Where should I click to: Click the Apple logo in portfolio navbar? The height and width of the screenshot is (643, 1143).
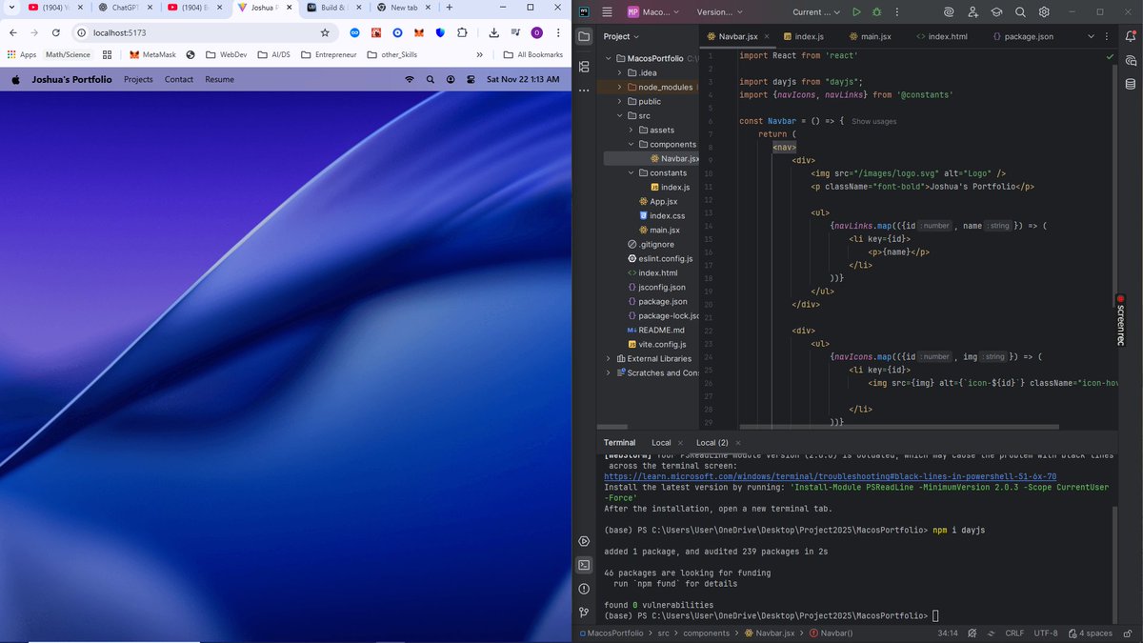point(15,79)
